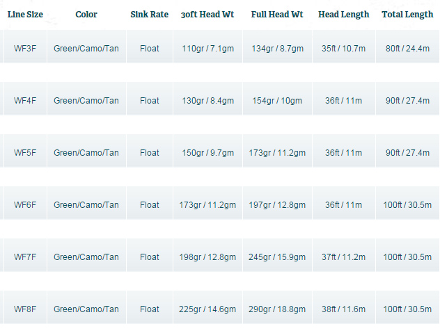Click the Total Length column header
Viewport: 440px width, 333px height.
click(407, 15)
